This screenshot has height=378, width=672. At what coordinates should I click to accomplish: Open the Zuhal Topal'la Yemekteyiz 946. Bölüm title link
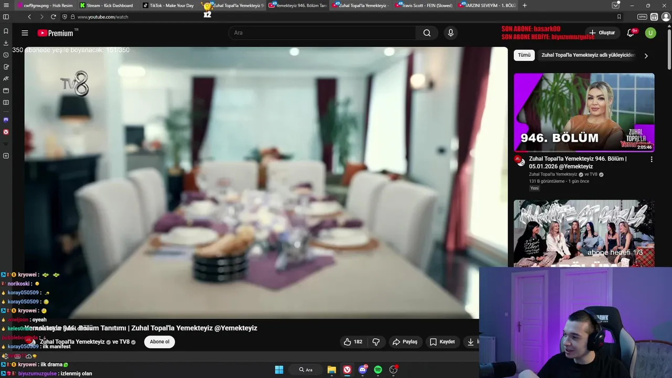577,162
